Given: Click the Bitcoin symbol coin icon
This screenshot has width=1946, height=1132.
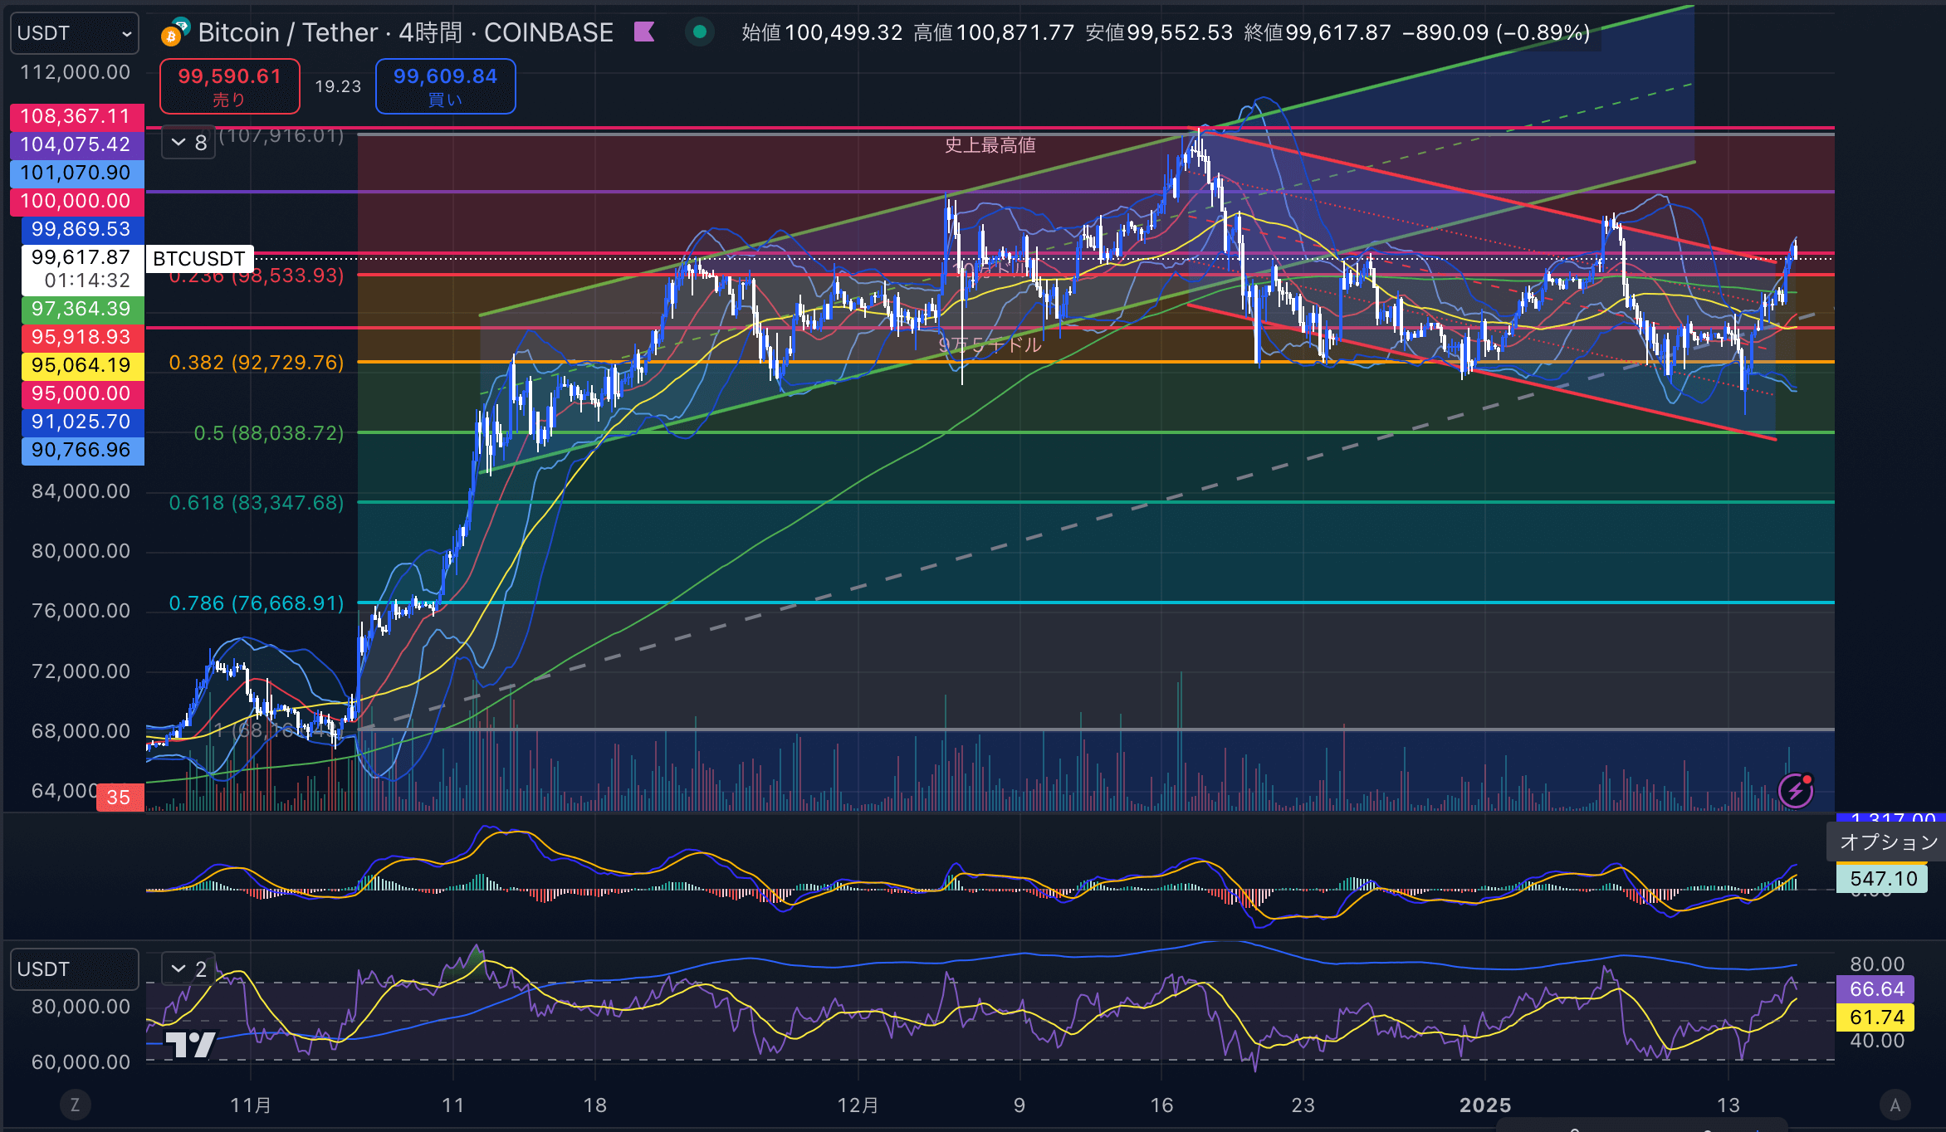Looking at the screenshot, I should tap(175, 32).
